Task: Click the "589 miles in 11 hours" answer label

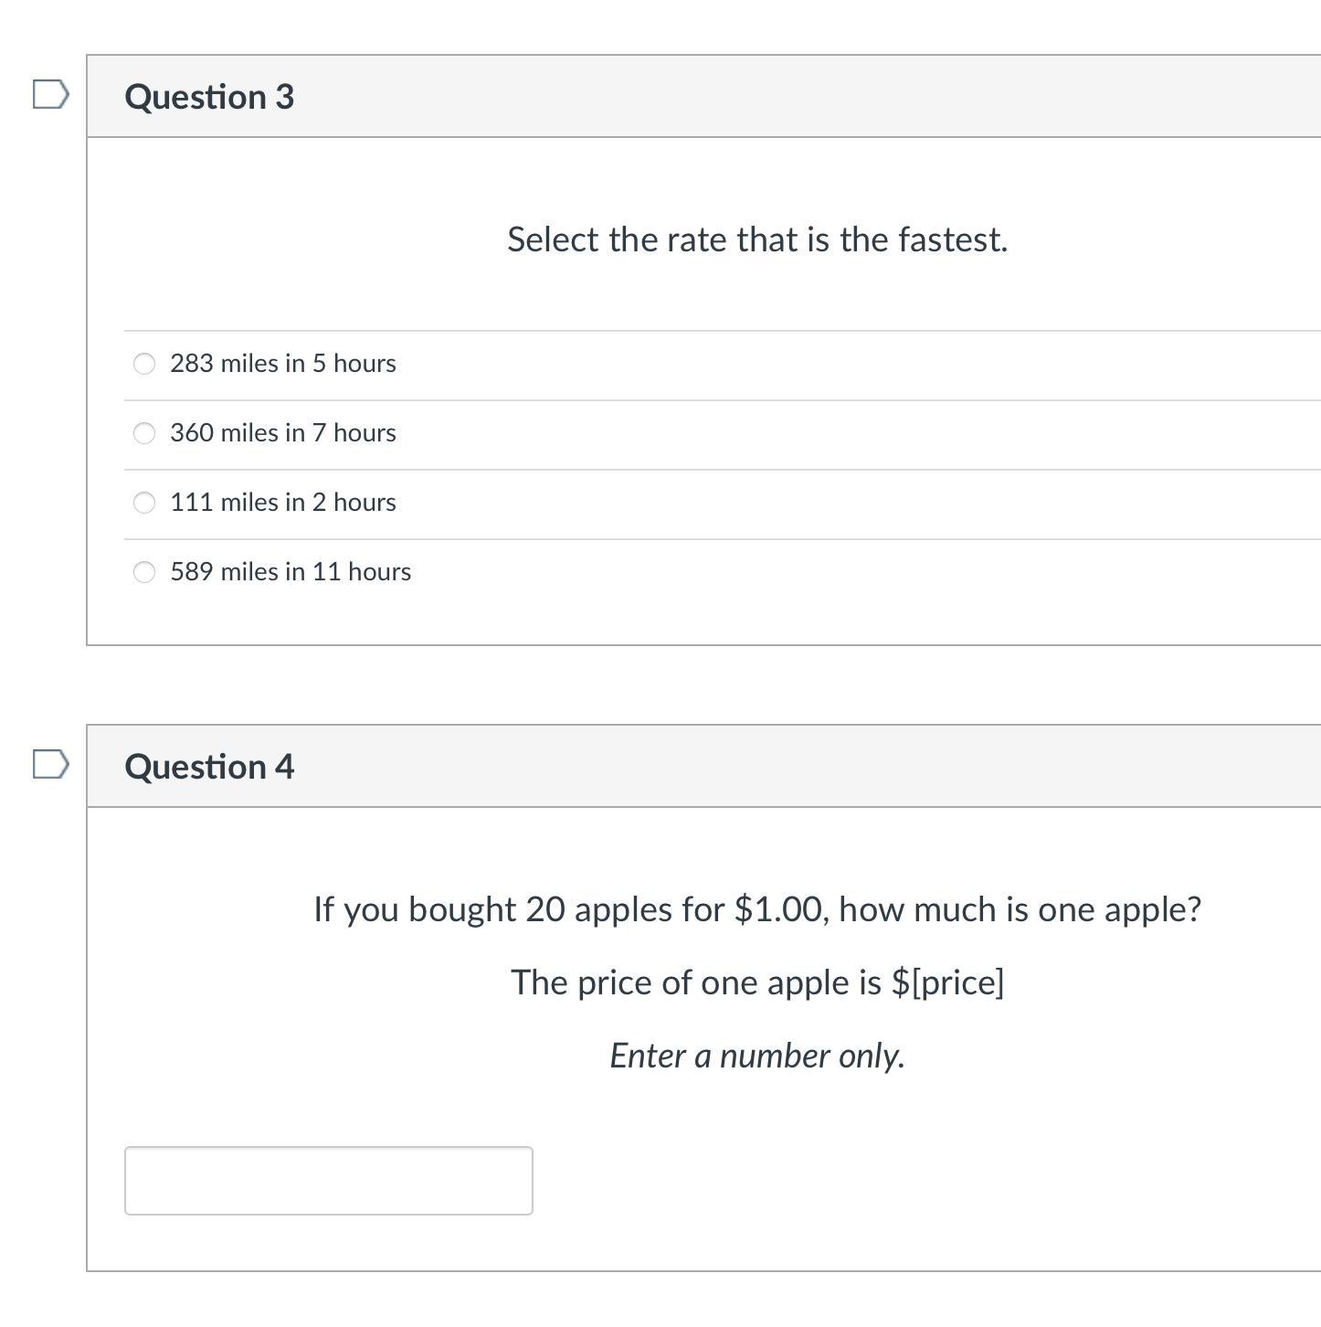Action: tap(290, 572)
